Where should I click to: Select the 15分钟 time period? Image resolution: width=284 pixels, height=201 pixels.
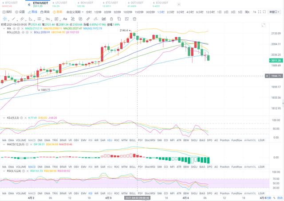click(139, 12)
